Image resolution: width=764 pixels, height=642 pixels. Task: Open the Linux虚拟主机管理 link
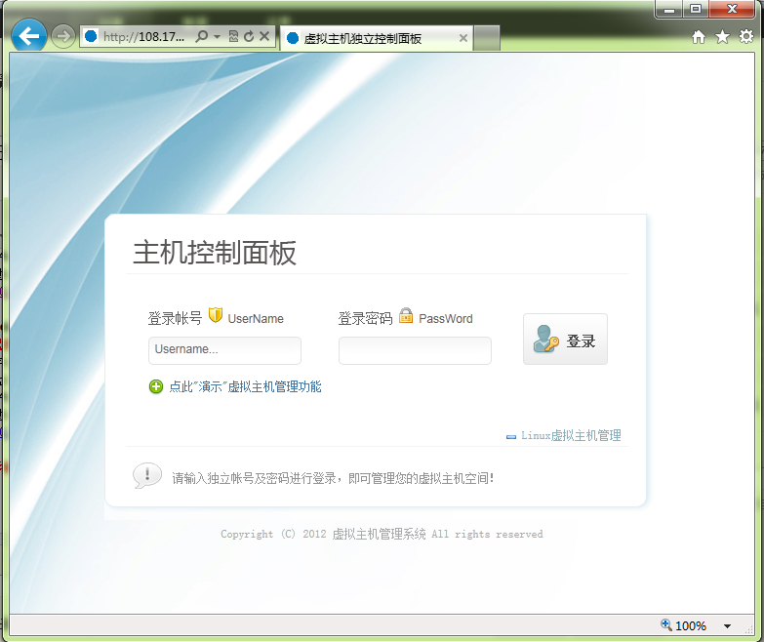(570, 436)
